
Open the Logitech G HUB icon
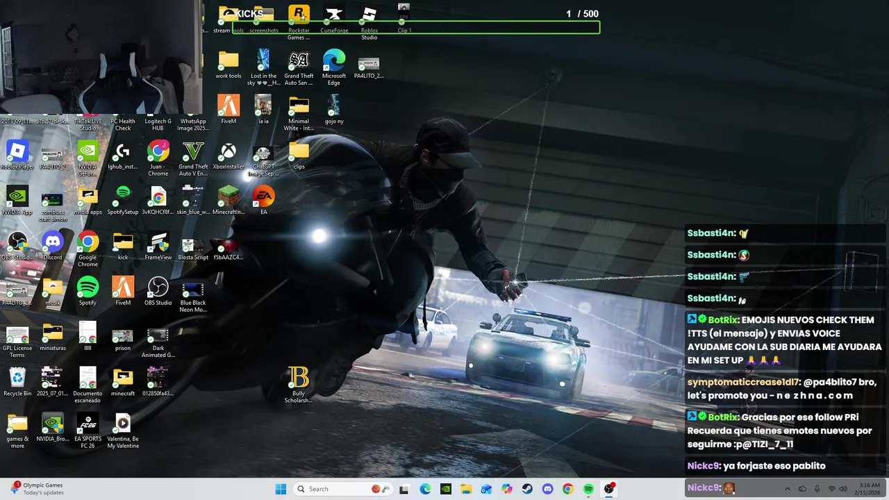tap(158, 124)
